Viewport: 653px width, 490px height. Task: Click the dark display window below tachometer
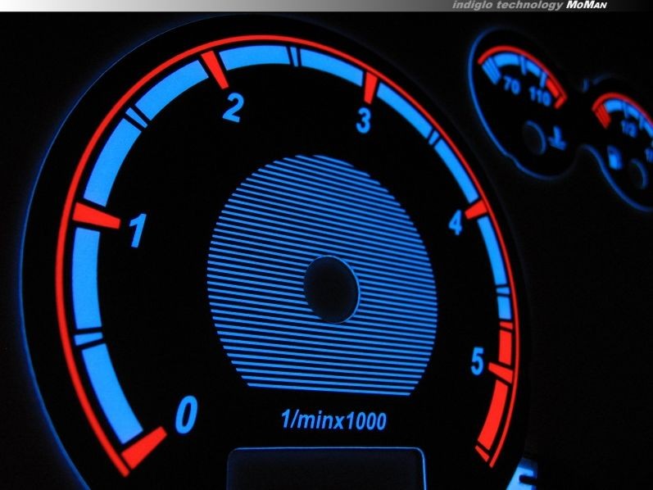[326, 469]
